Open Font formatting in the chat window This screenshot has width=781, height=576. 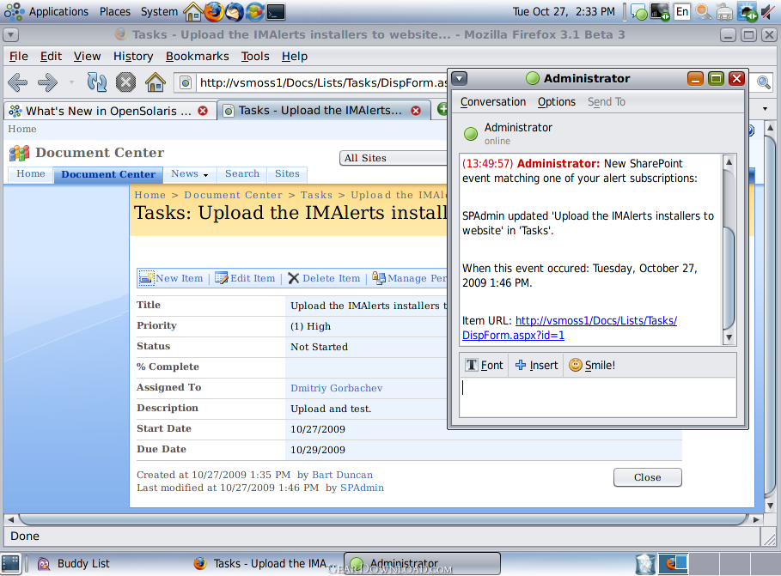[484, 366]
